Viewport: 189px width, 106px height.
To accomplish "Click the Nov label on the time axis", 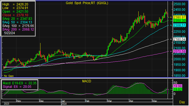I will coord(19,101).
